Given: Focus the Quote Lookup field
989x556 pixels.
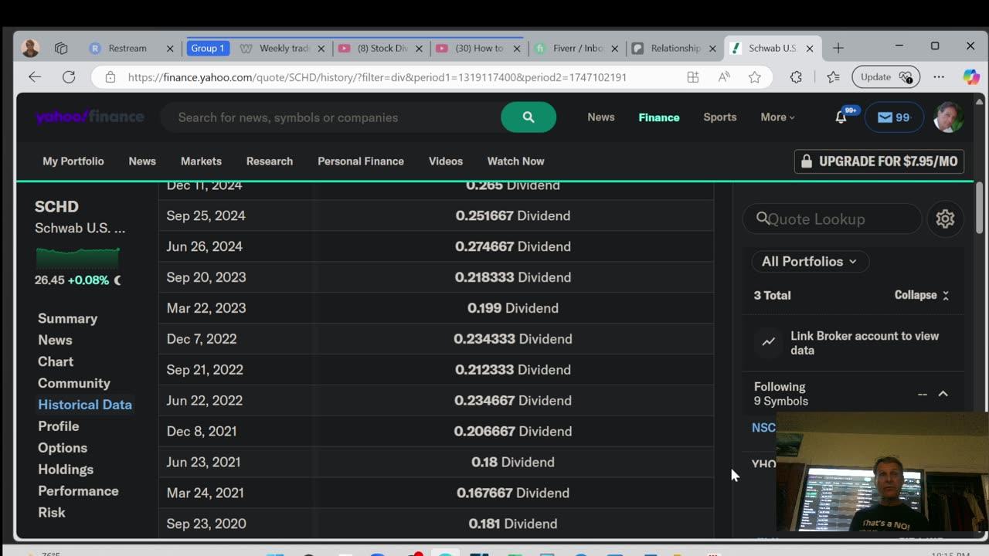Looking at the screenshot, I should 833,219.
